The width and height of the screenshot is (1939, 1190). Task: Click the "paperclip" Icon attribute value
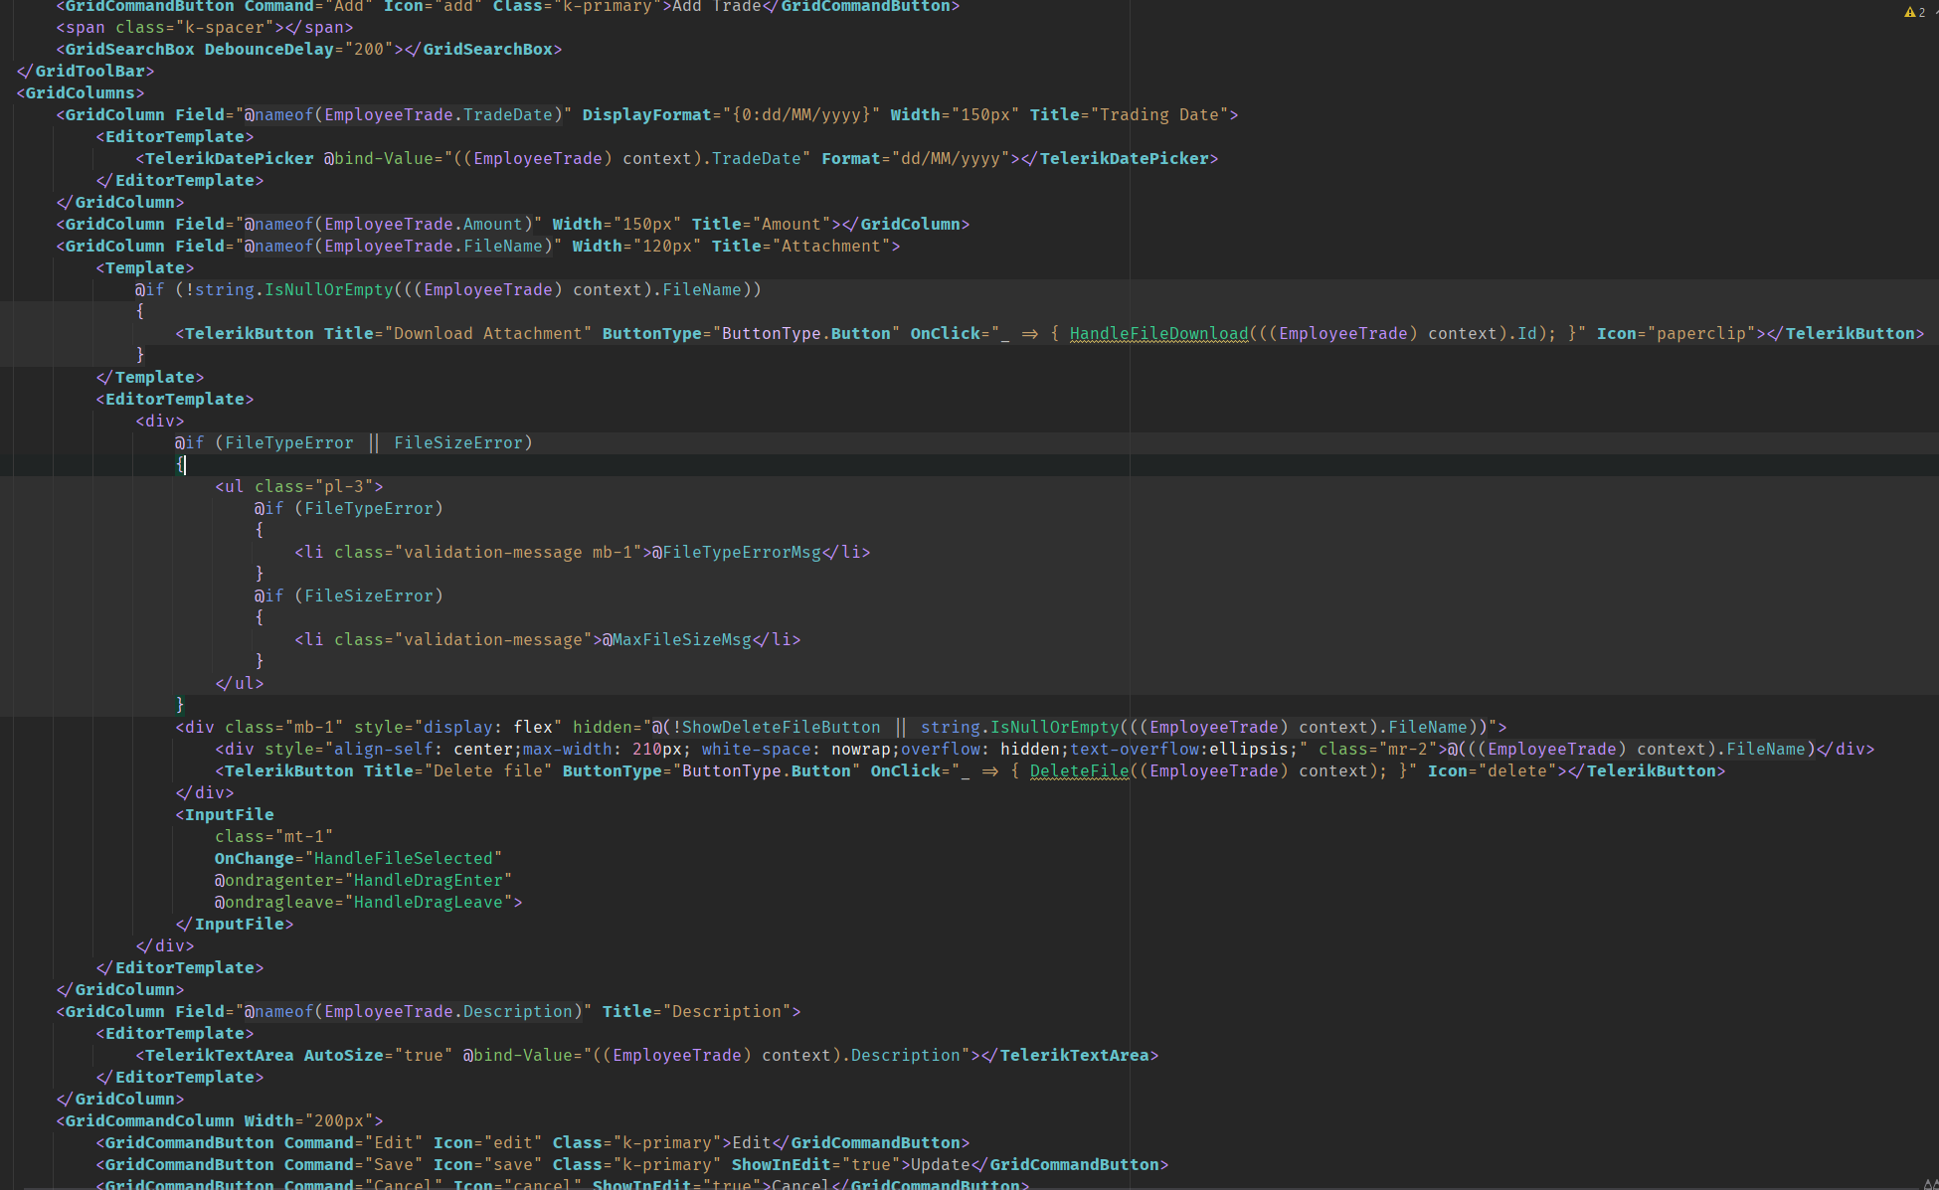(x=1700, y=333)
